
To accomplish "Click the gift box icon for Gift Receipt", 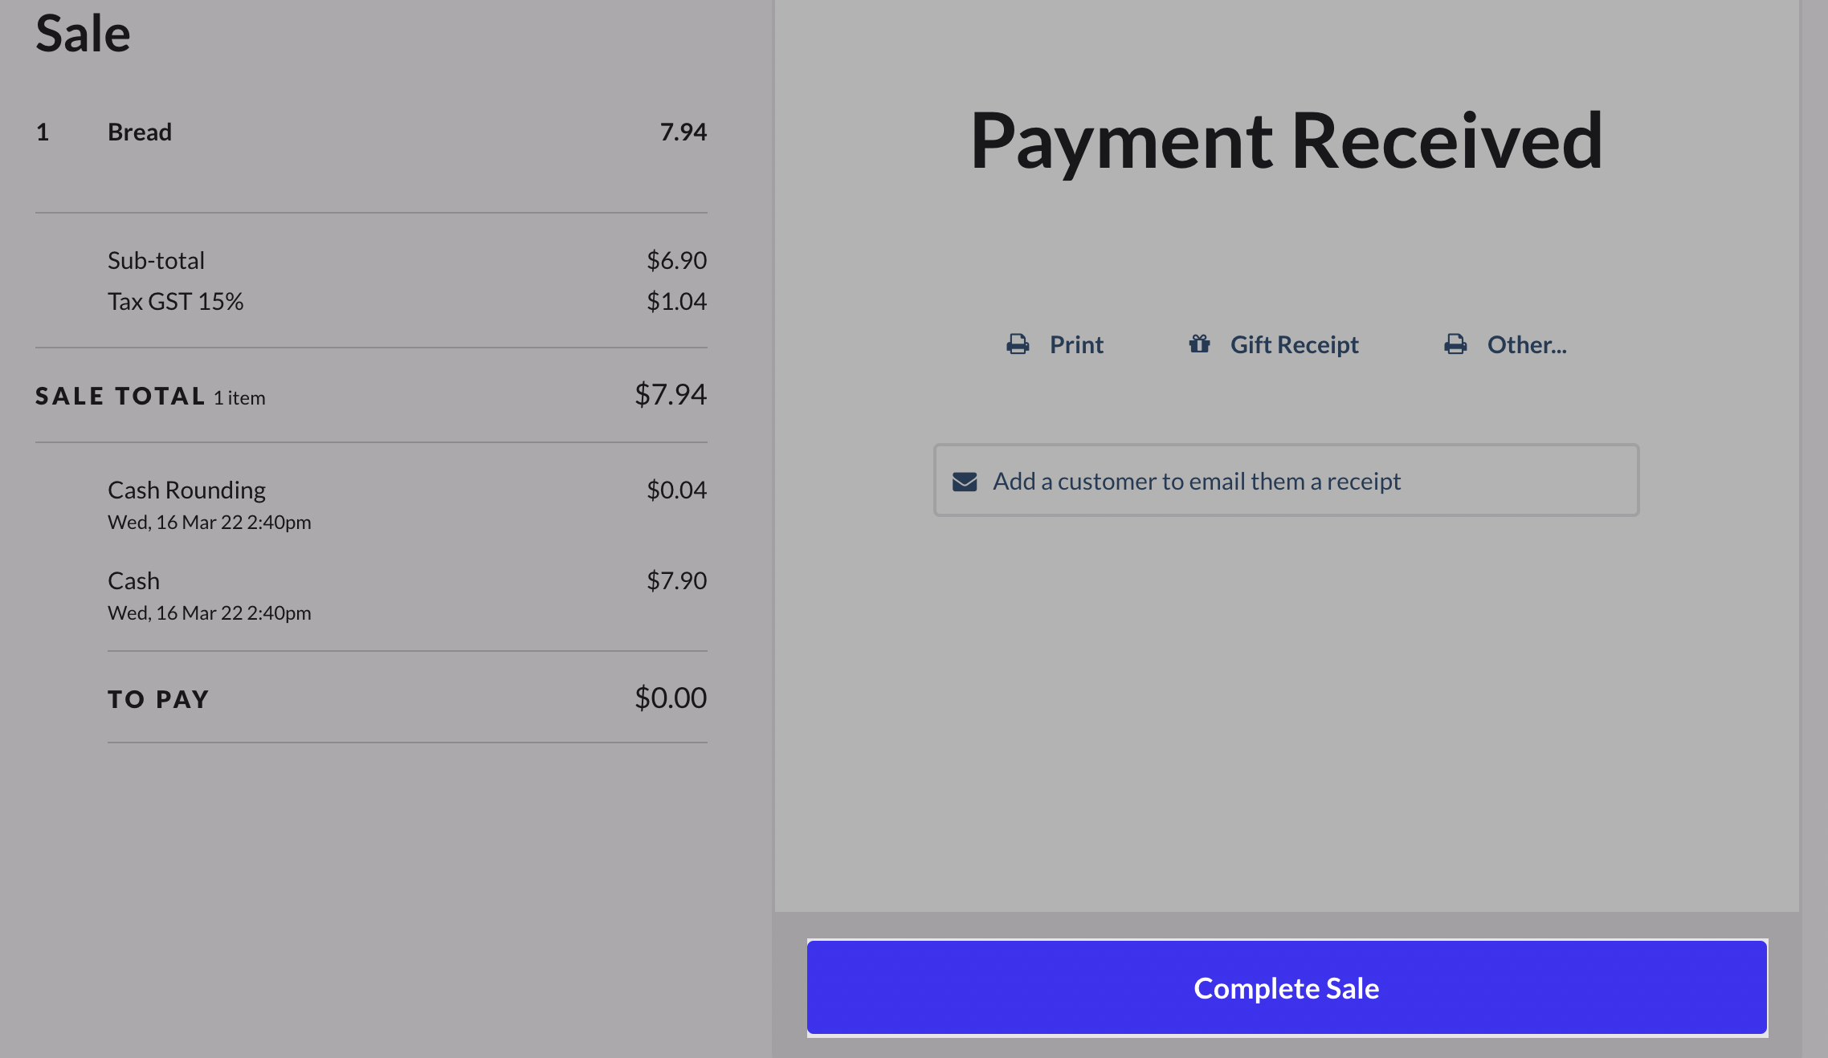I will click(x=1199, y=344).
